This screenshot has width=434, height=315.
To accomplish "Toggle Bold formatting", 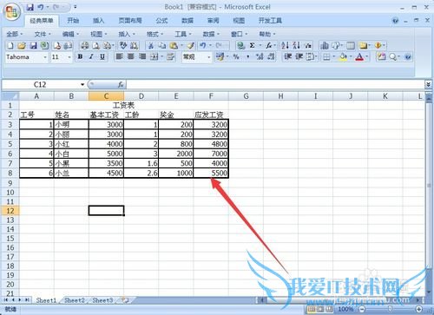I will [80, 56].
